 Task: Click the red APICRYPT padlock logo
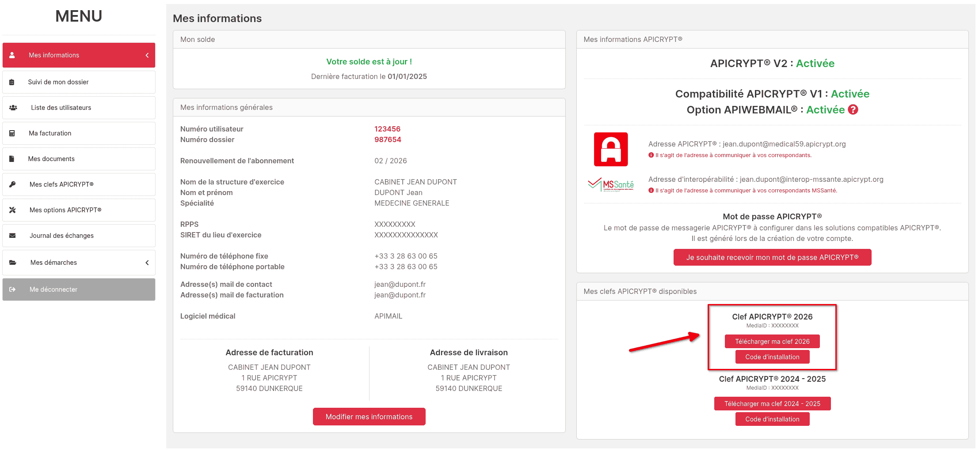(610, 149)
